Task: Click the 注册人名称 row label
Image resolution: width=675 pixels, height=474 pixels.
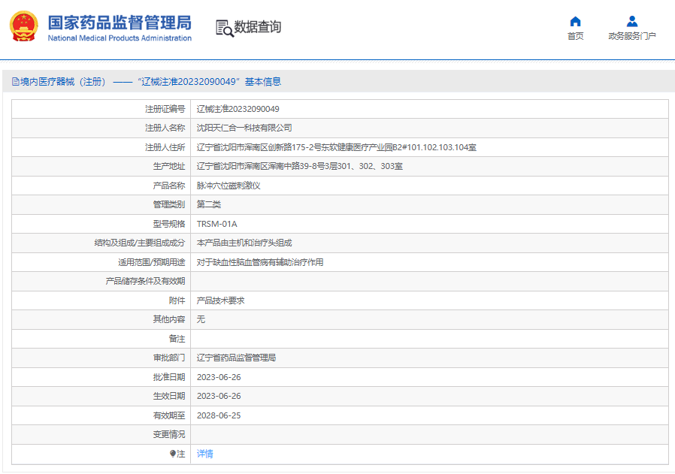Action: (165, 128)
